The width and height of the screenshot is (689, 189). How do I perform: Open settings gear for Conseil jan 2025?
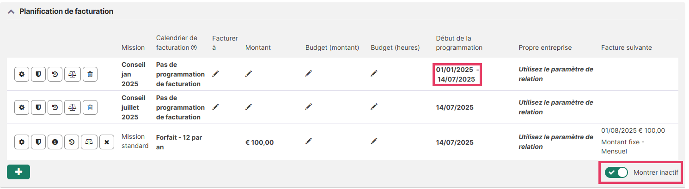coord(22,74)
